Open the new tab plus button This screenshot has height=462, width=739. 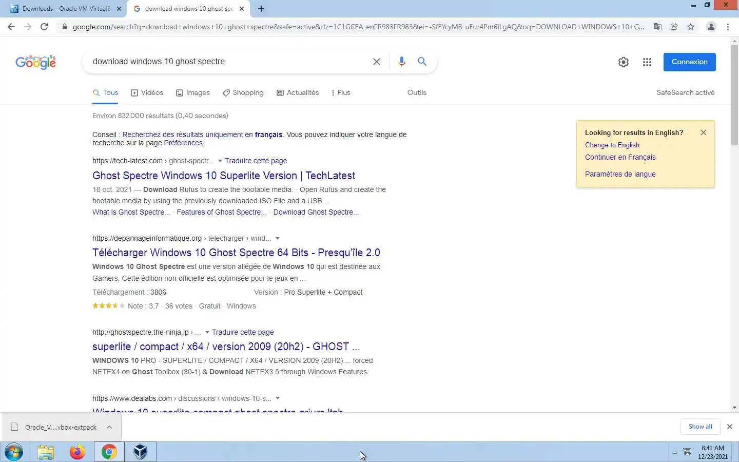[261, 9]
